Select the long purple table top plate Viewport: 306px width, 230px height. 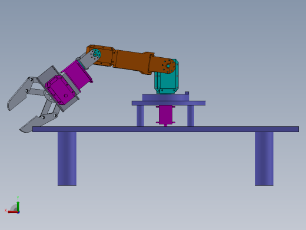pos(165,129)
